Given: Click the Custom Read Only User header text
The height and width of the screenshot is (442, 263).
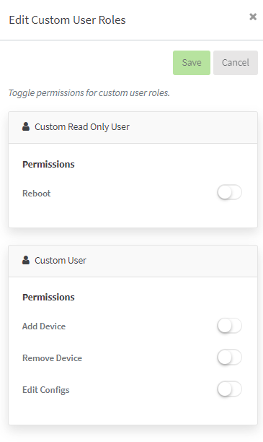Looking at the screenshot, I should coord(82,127).
